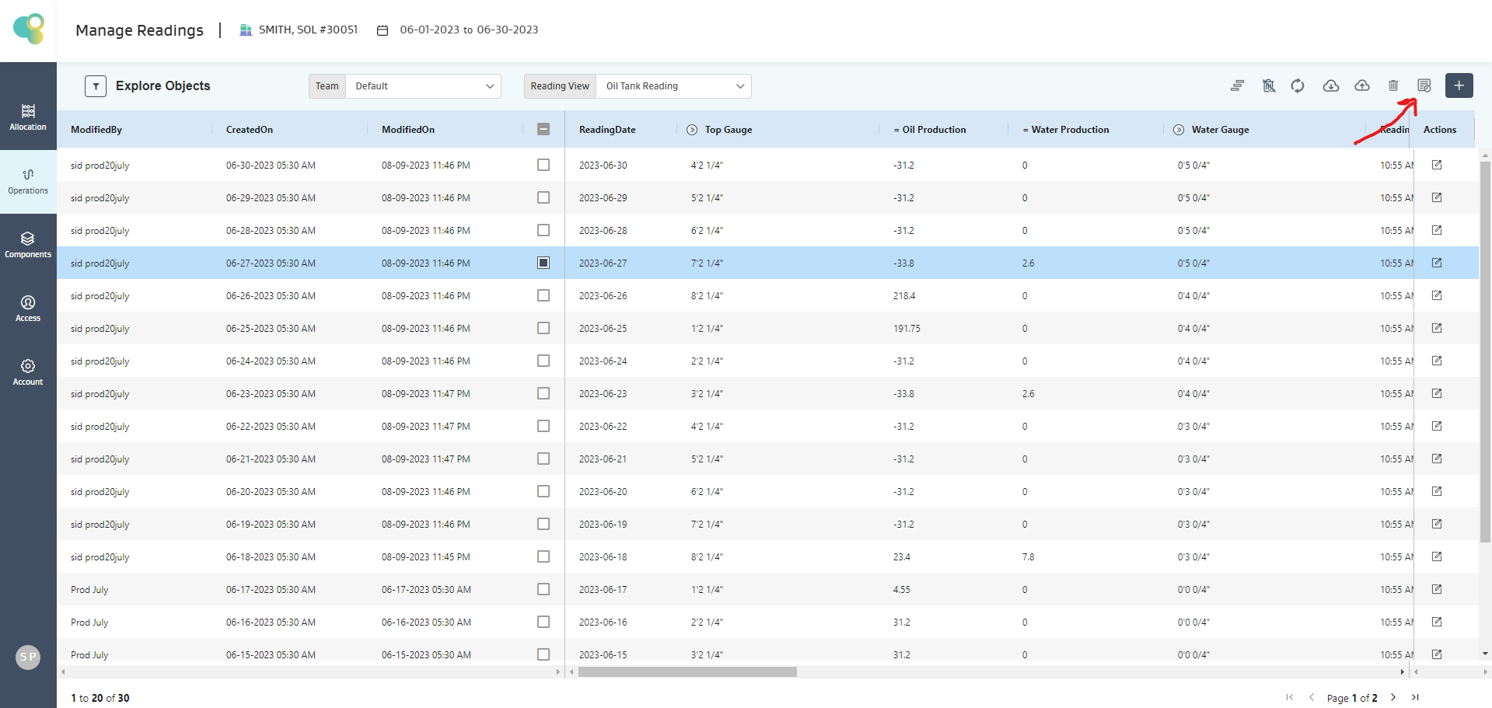The width and height of the screenshot is (1492, 708).
Task: Edit the 2023-06-30 reading row
Action: (x=1436, y=165)
